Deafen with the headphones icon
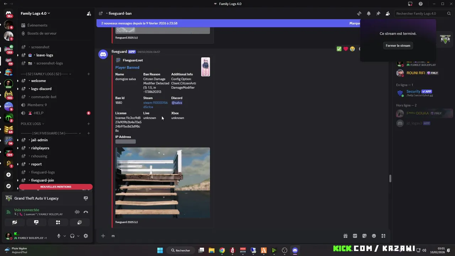Screen dimensions: 455x256 (72, 236)
